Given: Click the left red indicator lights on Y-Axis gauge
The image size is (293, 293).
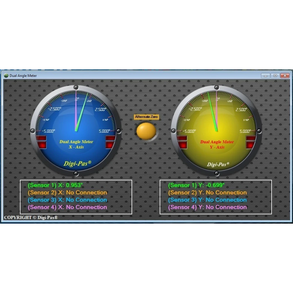Looking at the screenshot, I should click(182, 142).
